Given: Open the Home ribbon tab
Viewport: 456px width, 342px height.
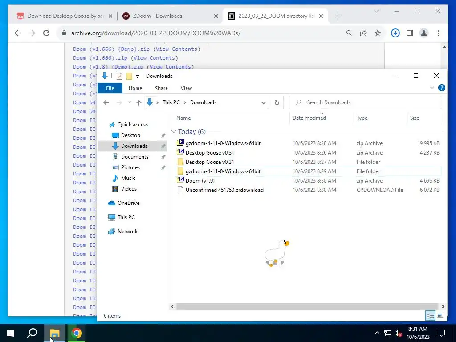Looking at the screenshot, I should (x=135, y=88).
